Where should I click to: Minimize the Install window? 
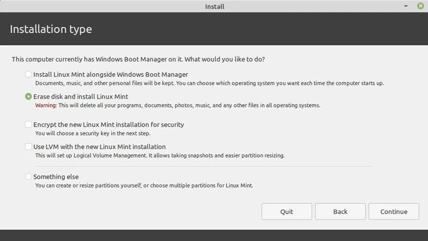click(x=405, y=6)
